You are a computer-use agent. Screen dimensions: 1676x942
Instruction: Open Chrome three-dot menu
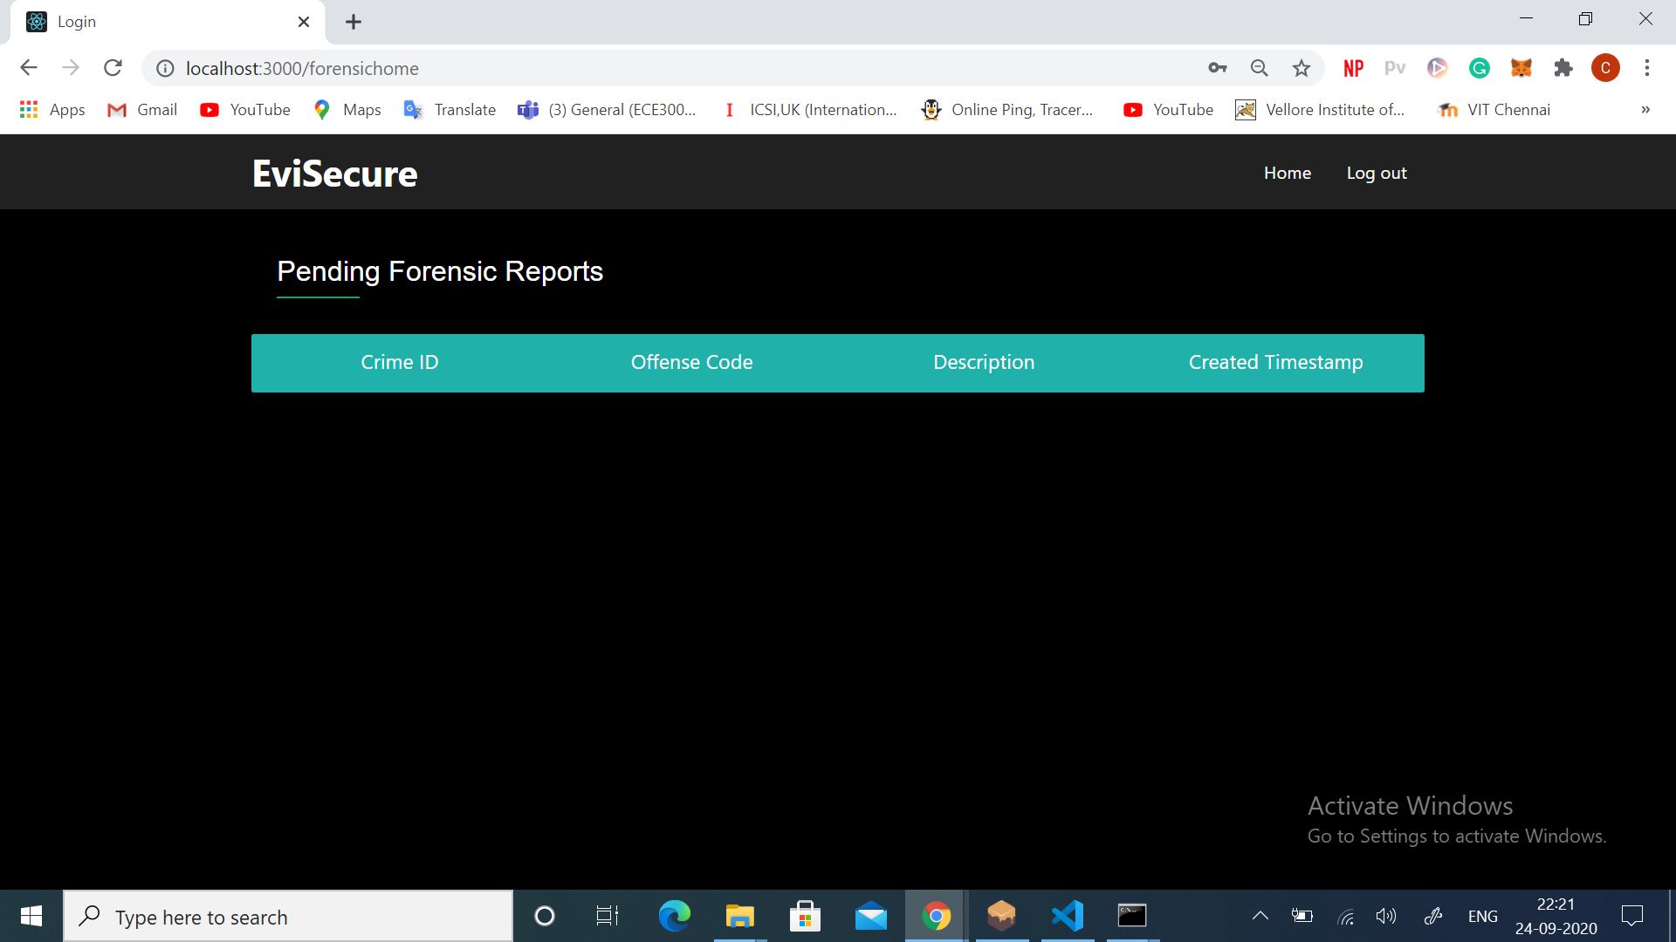1646,68
